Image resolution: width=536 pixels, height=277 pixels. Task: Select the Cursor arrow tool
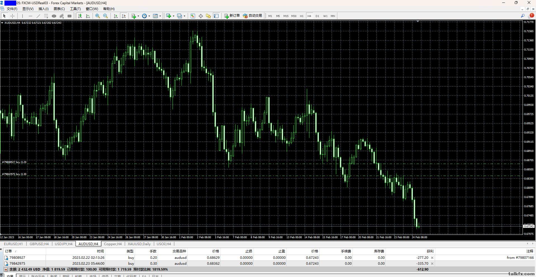pyautogui.click(x=4, y=16)
